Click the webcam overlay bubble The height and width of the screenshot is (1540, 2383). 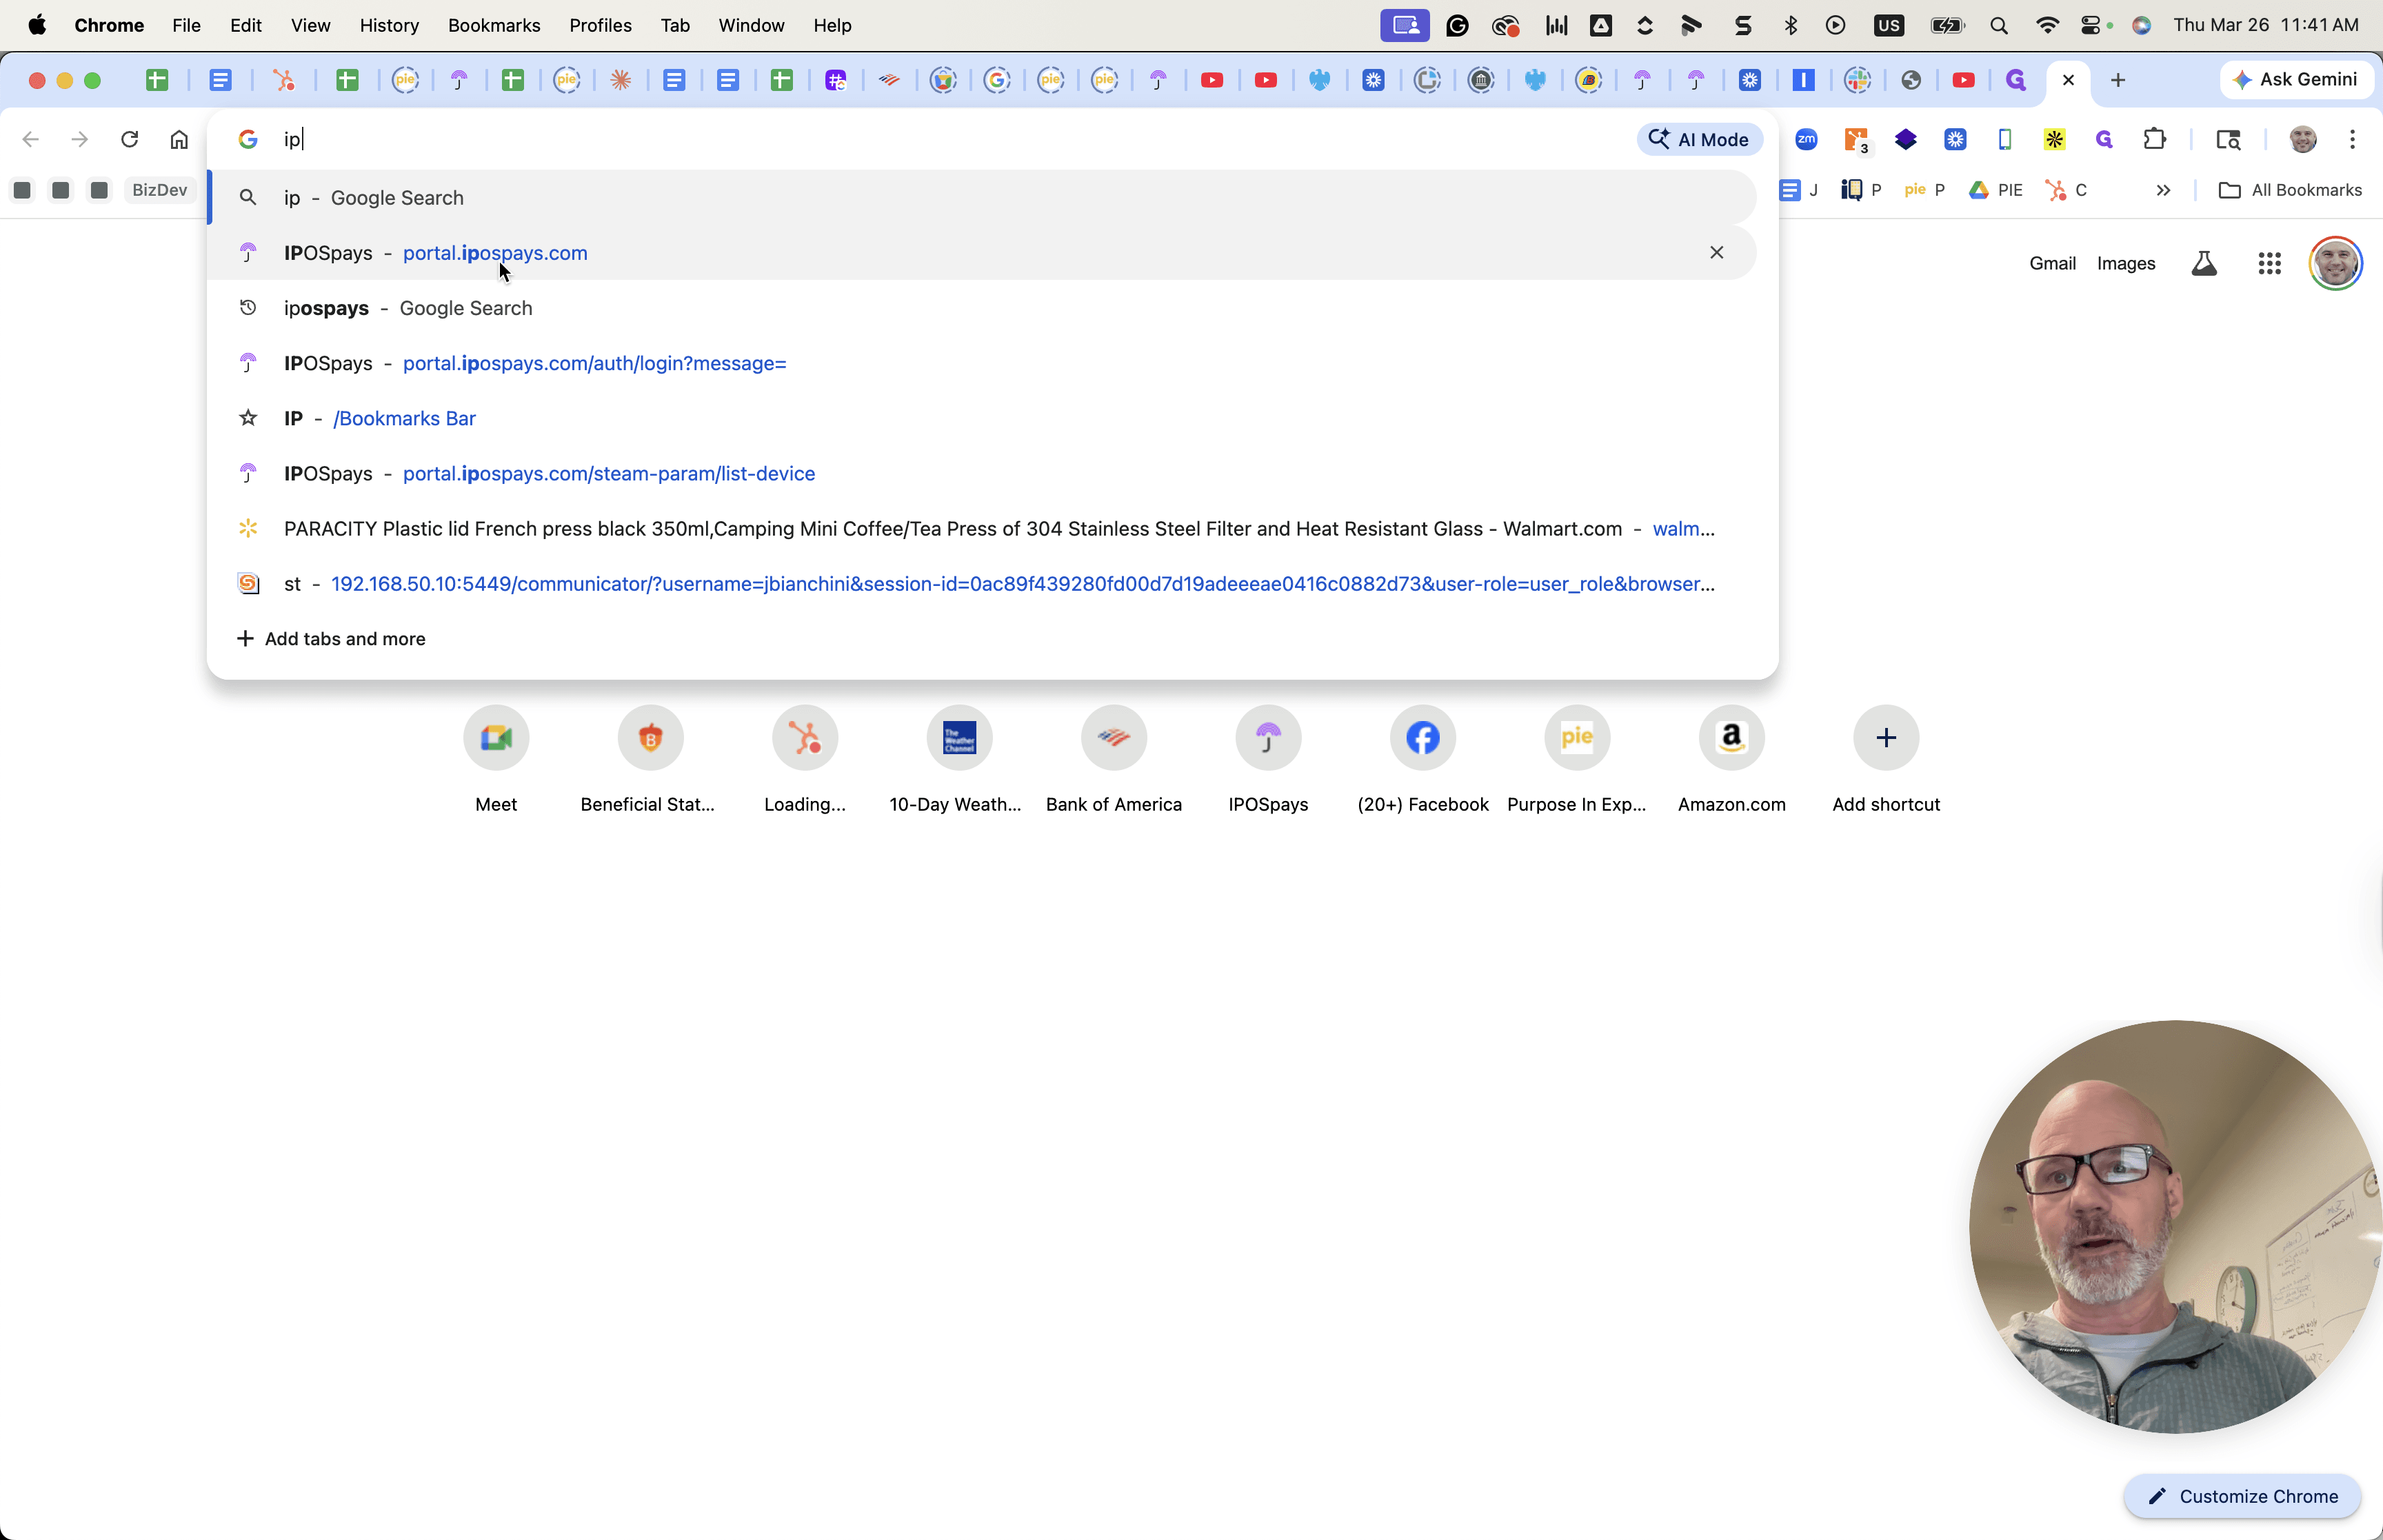pos(2175,1226)
